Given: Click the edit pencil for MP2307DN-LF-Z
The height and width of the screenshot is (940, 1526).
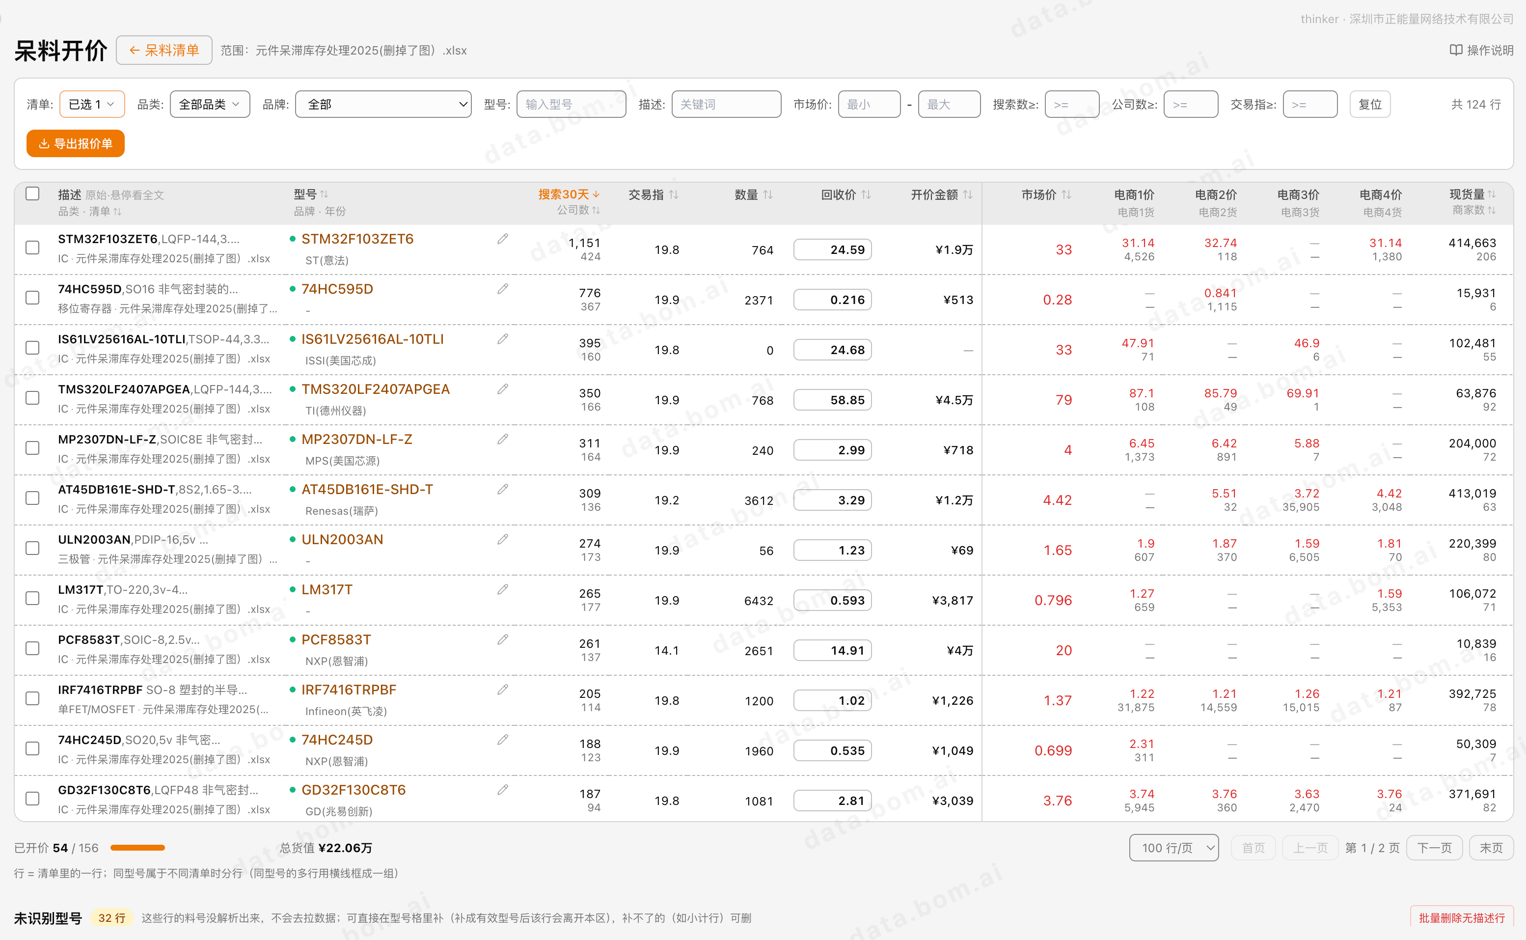Looking at the screenshot, I should [503, 439].
